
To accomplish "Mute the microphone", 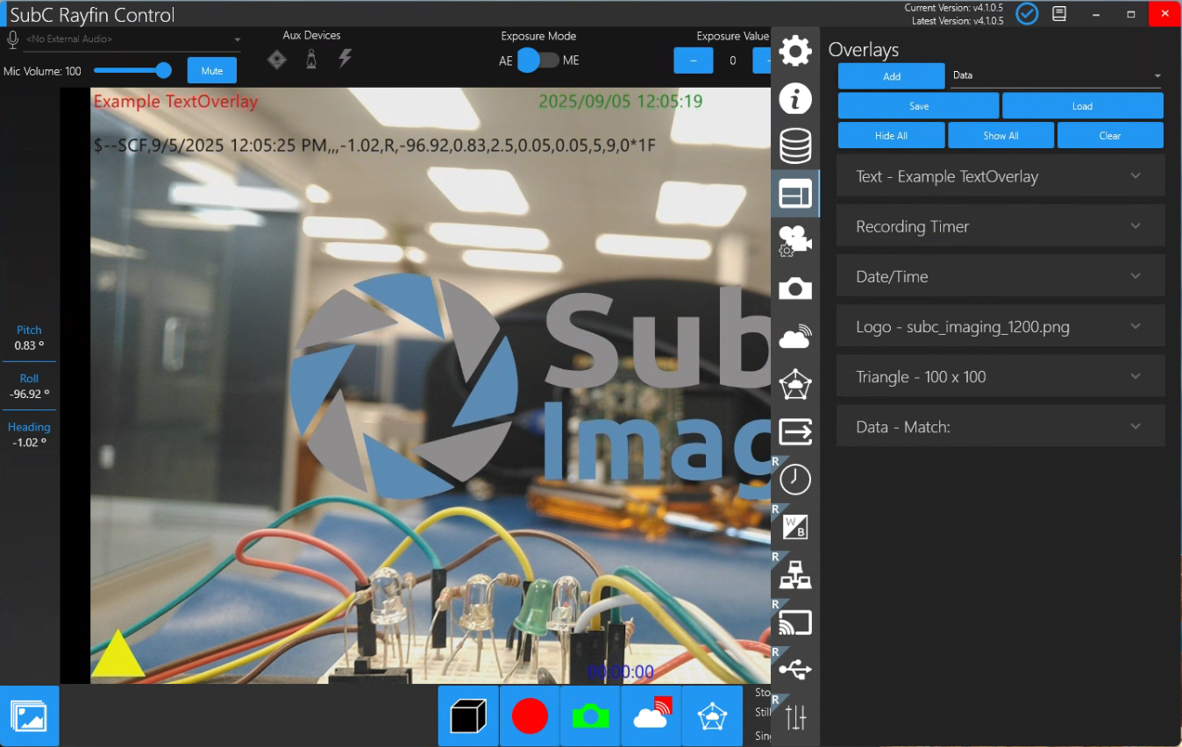I will pyautogui.click(x=211, y=71).
